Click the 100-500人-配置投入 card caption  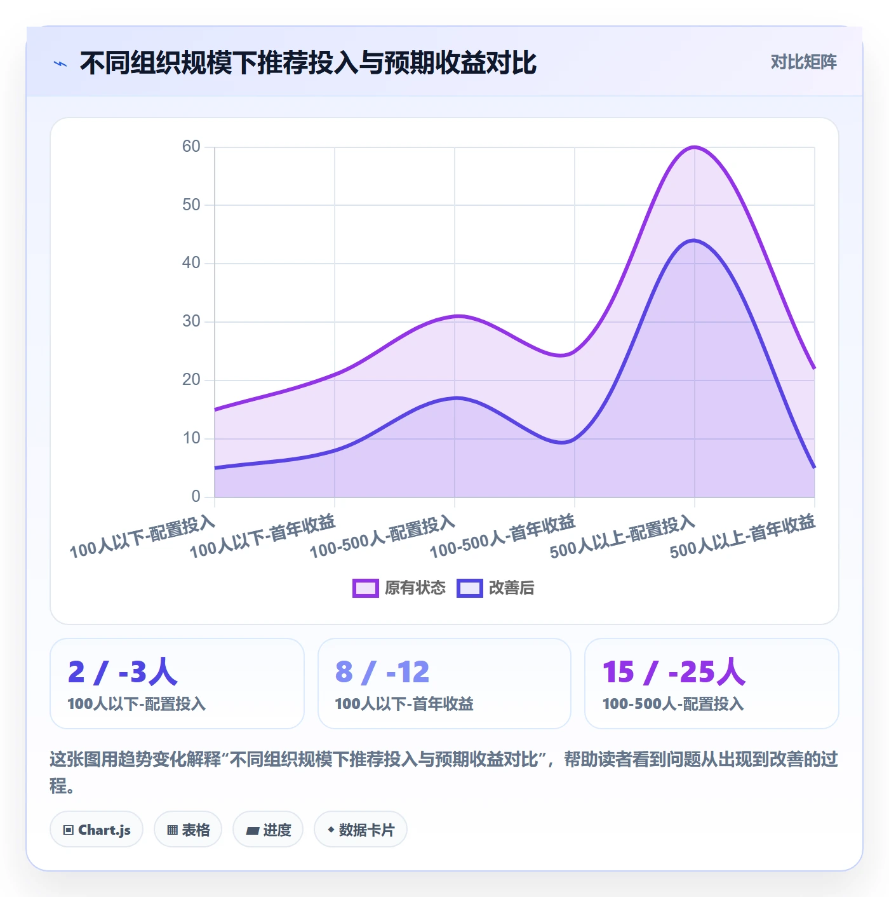[673, 704]
